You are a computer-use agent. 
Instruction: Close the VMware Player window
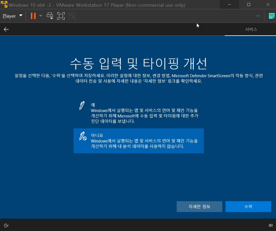268,5
